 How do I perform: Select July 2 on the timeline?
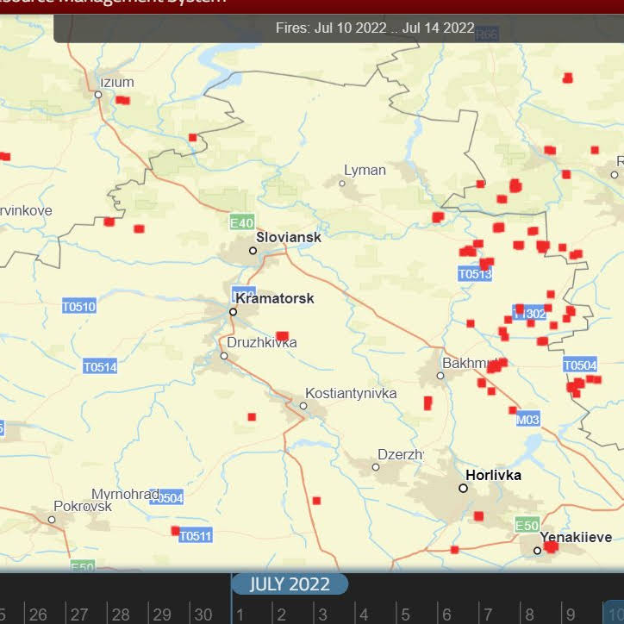pyautogui.click(x=281, y=614)
